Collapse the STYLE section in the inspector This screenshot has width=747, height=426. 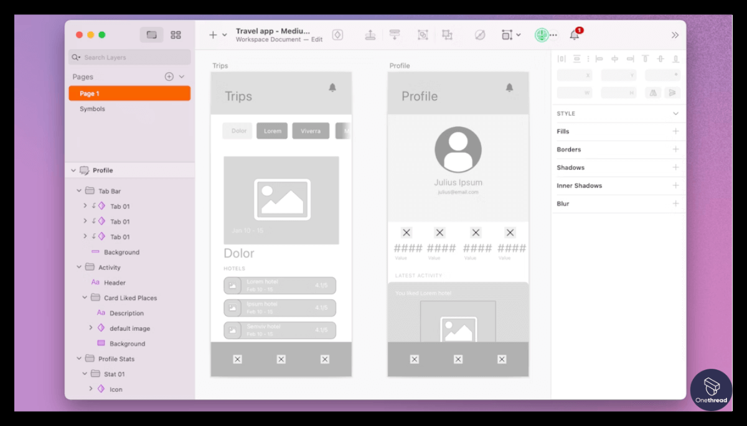point(676,113)
